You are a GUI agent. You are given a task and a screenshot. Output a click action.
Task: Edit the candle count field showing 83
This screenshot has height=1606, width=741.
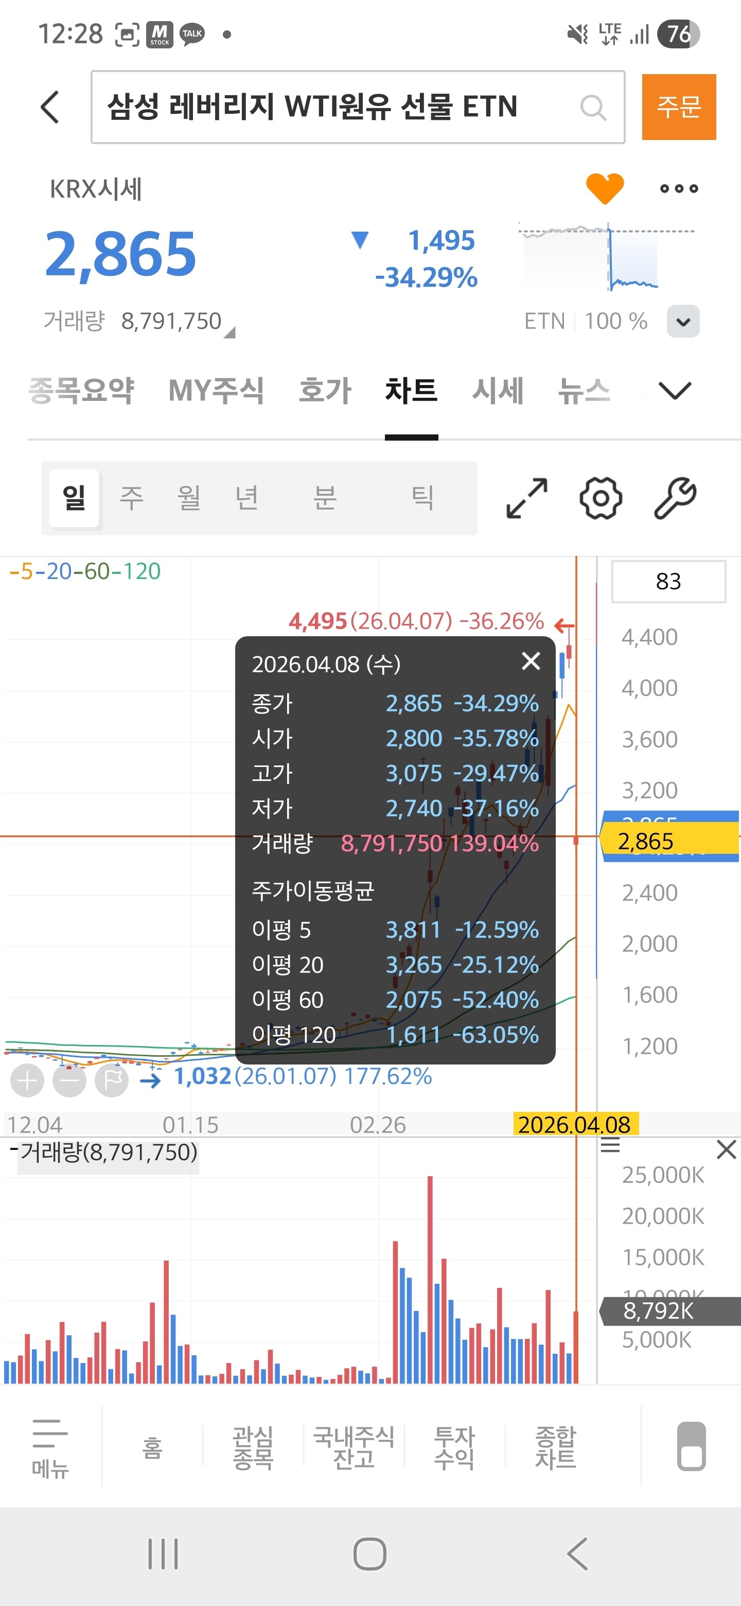(669, 582)
